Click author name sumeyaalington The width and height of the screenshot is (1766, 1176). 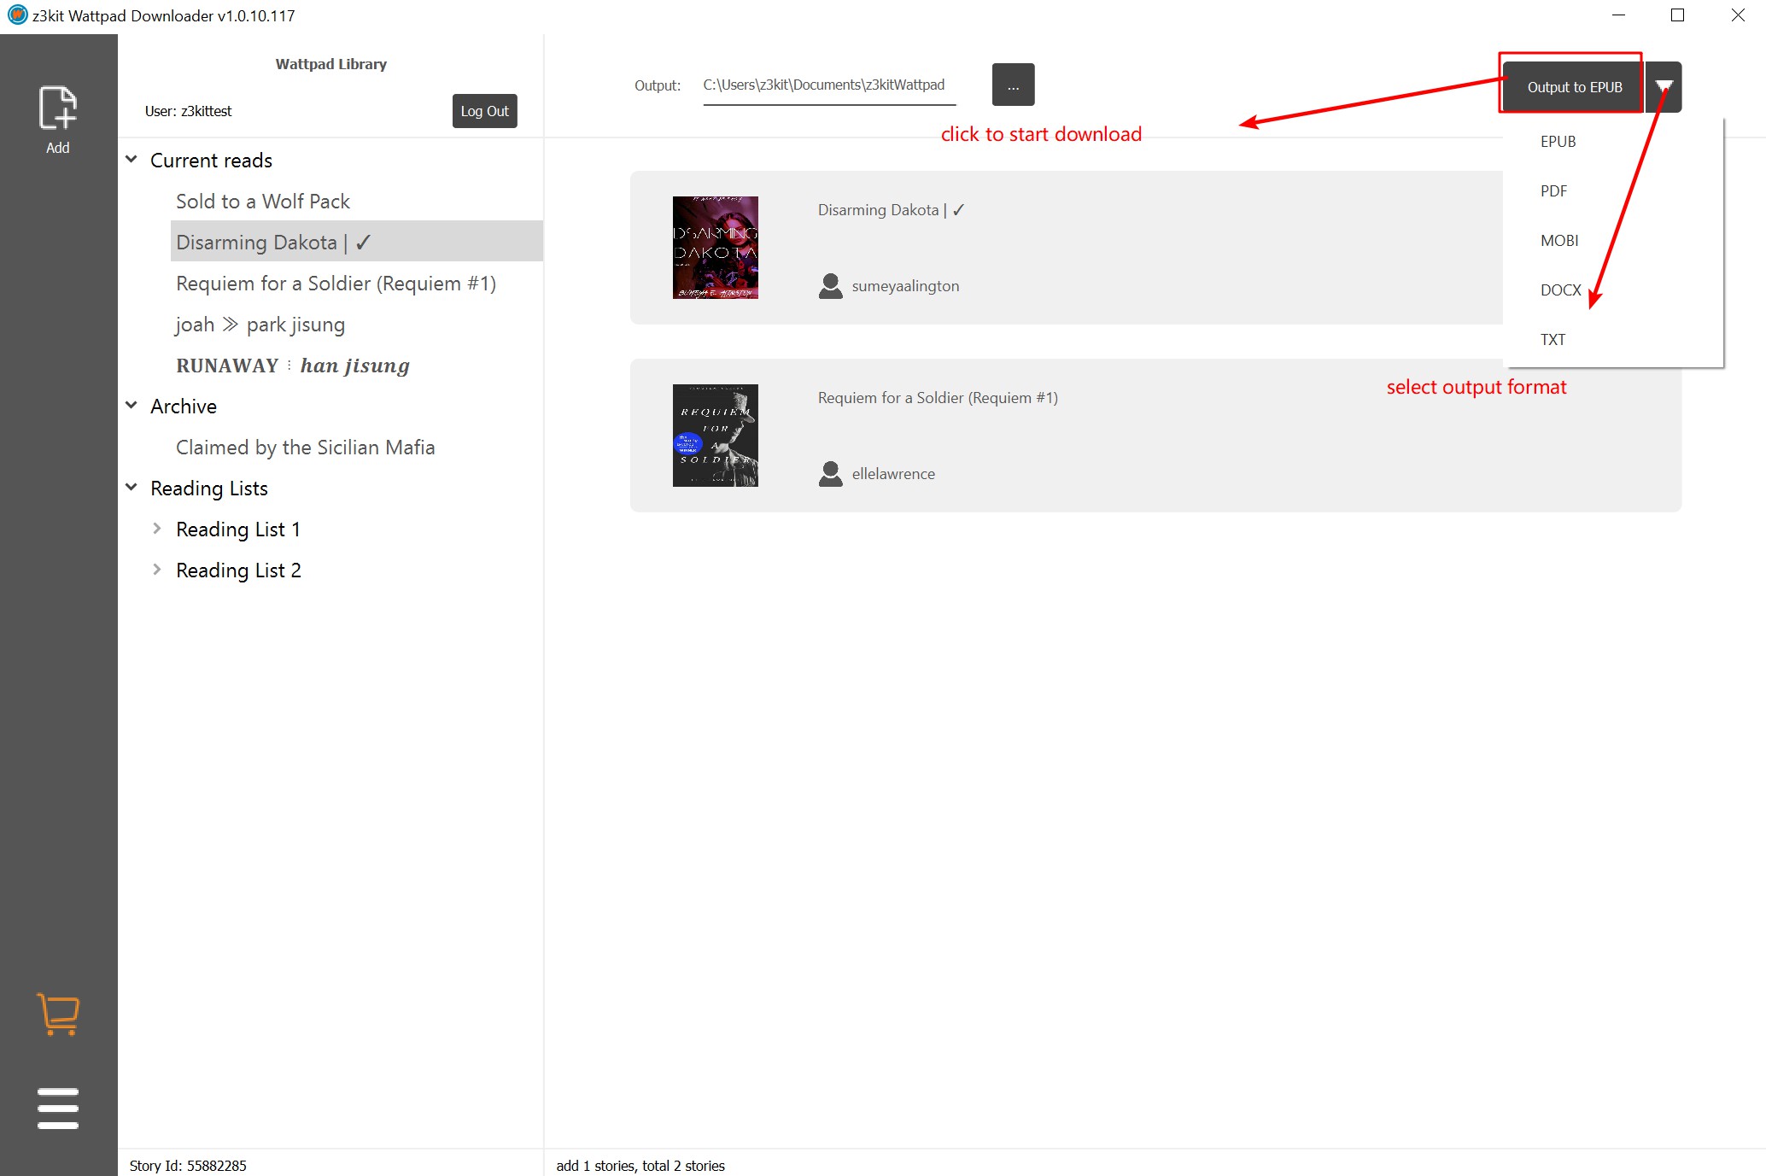[x=905, y=286]
